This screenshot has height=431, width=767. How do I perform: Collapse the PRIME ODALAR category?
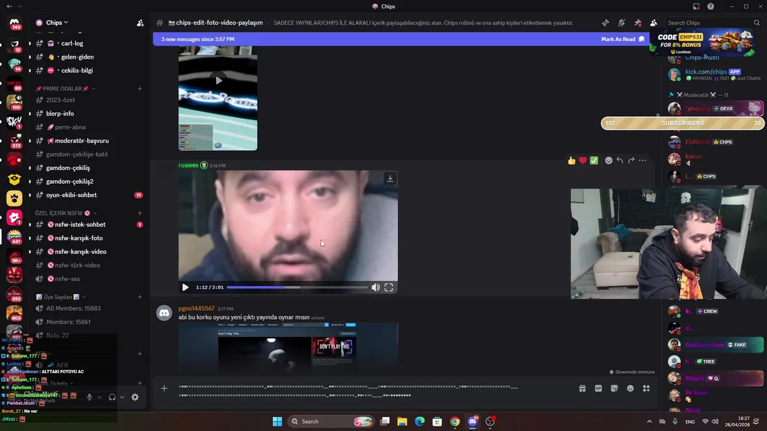coord(65,89)
